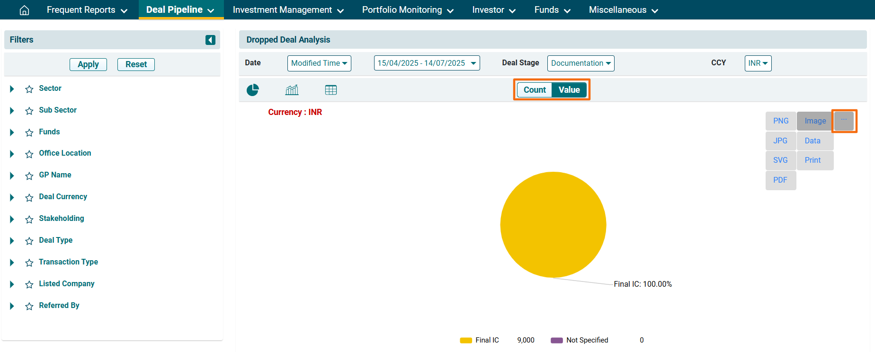Image resolution: width=875 pixels, height=352 pixels.
Task: Toggle chart to Count mode
Action: [535, 90]
